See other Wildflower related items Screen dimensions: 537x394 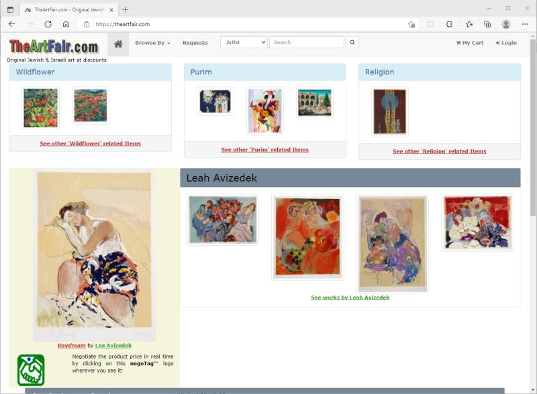click(x=90, y=143)
